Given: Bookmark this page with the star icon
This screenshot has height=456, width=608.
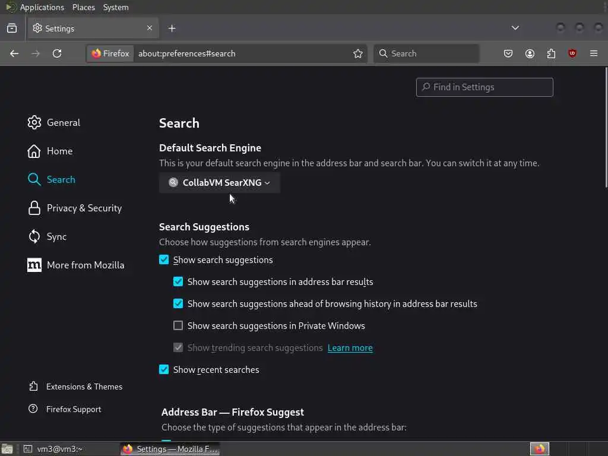Looking at the screenshot, I should point(358,53).
